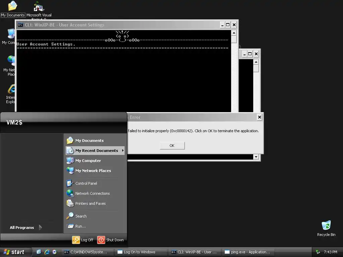Click the red Shut Down power icon
Screen dimensions: 343x257
pyautogui.click(x=101, y=240)
